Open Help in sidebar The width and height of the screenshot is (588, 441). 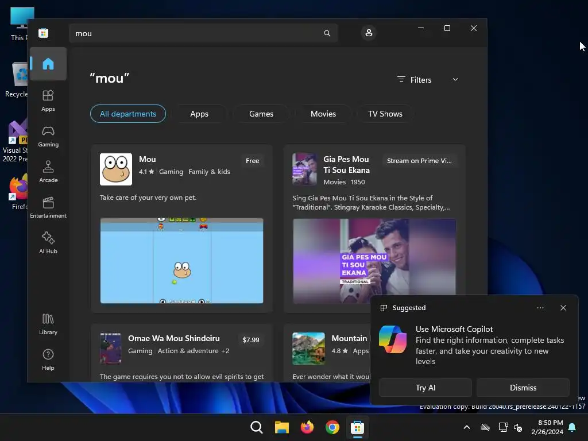pyautogui.click(x=48, y=359)
